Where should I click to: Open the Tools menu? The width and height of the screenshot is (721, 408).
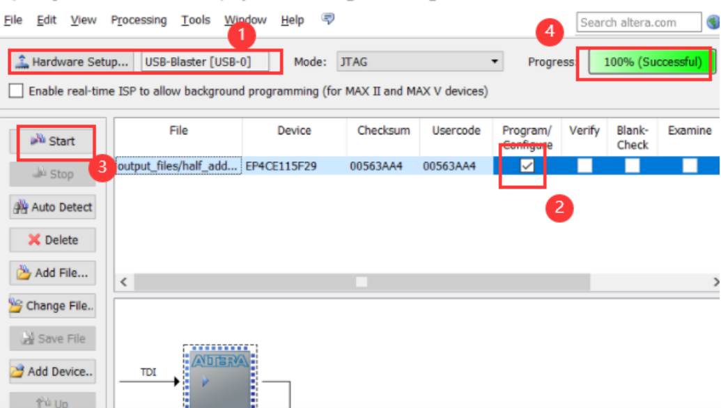tap(196, 20)
